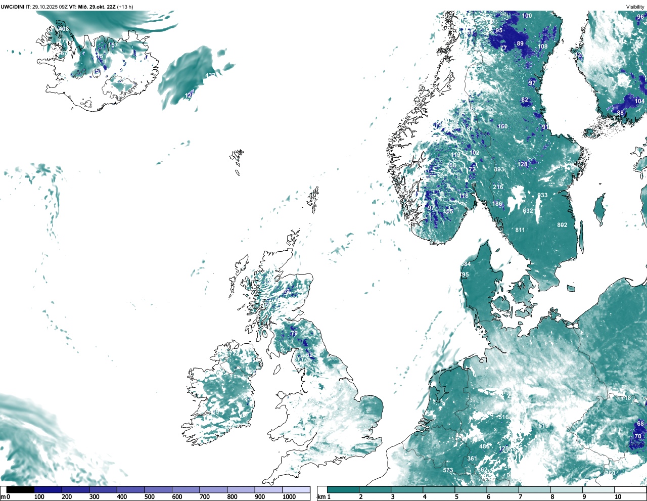The image size is (647, 501).
Task: Click the '408' value over northwest Iceland
Action: pyautogui.click(x=64, y=29)
